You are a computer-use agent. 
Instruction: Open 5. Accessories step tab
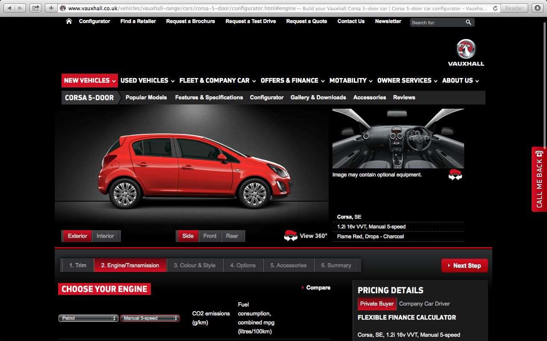[288, 265]
